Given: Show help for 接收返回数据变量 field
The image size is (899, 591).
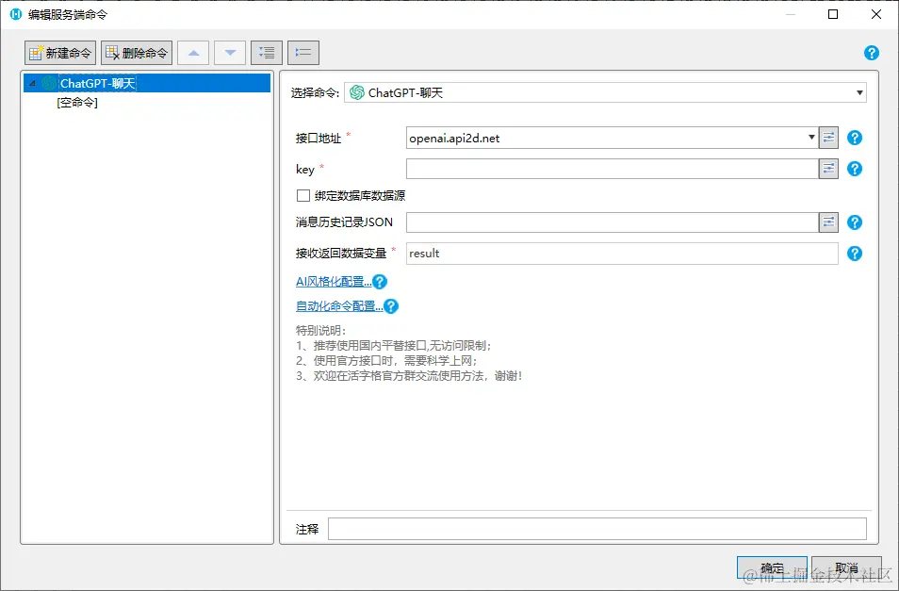Looking at the screenshot, I should (855, 254).
